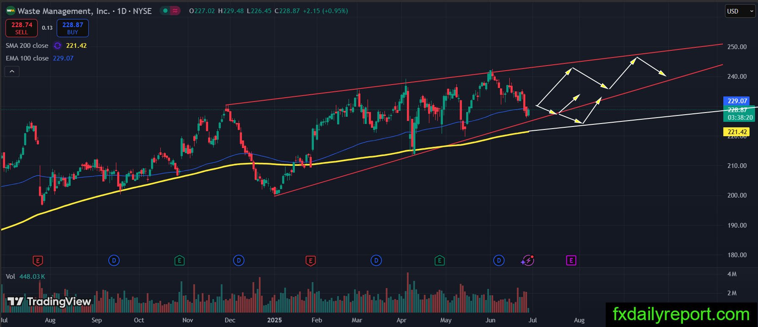Click the Waste Management company logo icon

(11, 11)
